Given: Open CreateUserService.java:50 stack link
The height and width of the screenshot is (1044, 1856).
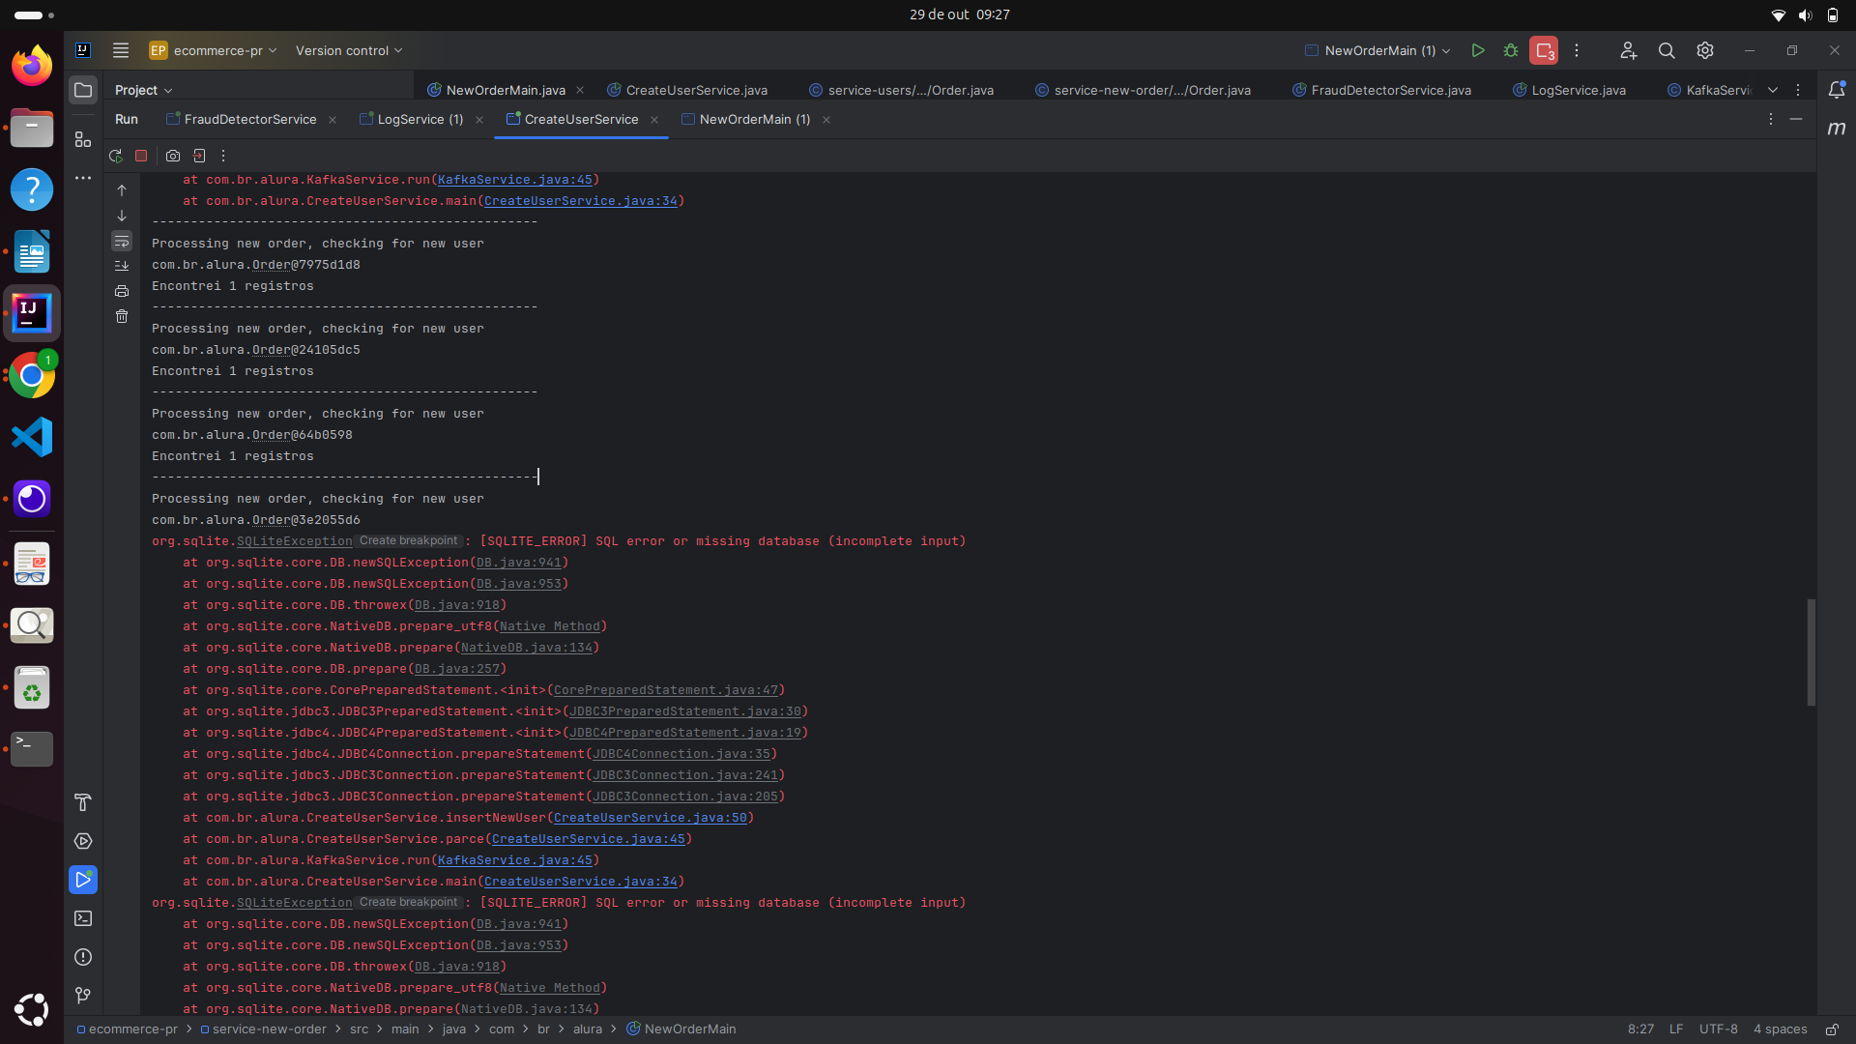Looking at the screenshot, I should (x=650, y=818).
